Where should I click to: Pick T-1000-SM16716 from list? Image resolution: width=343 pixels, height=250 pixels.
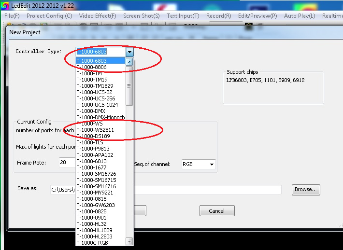click(100, 186)
